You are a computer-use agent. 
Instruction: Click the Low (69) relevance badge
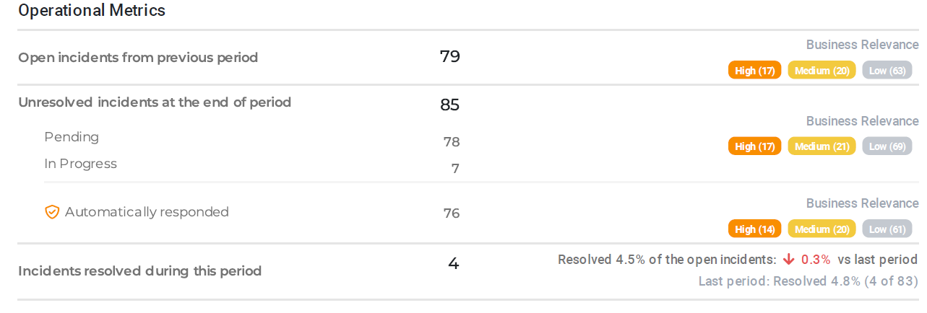(x=887, y=146)
